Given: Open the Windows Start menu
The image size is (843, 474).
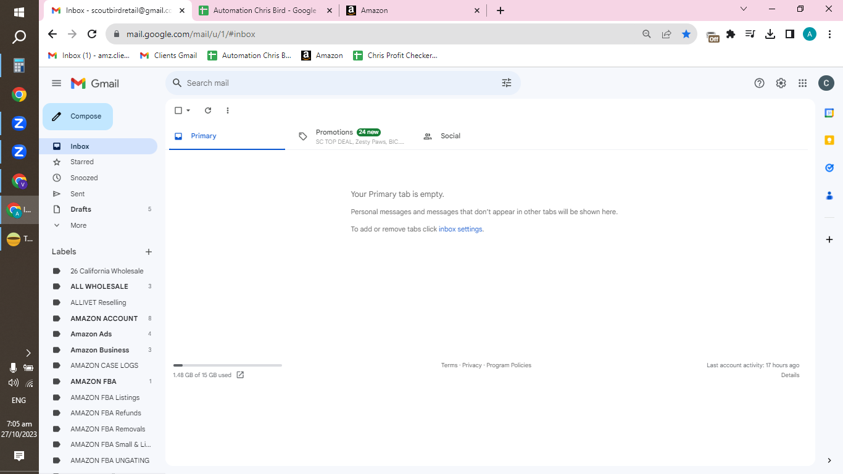Looking at the screenshot, I should [19, 12].
